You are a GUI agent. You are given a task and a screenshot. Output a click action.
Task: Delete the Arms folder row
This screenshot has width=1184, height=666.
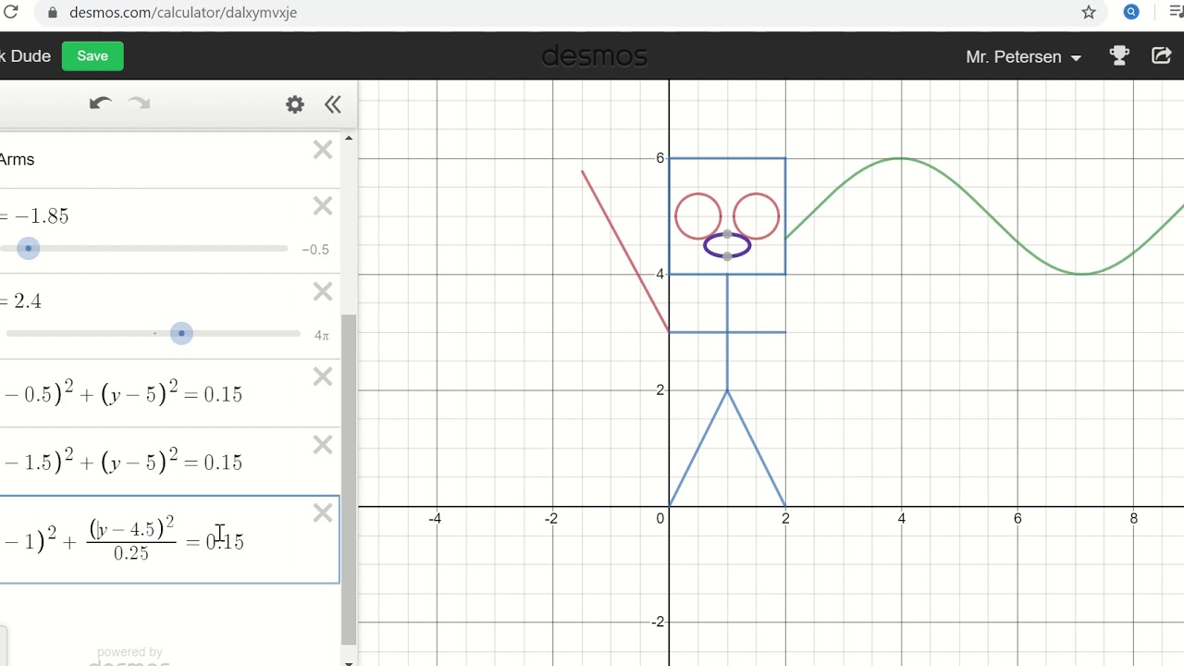323,150
